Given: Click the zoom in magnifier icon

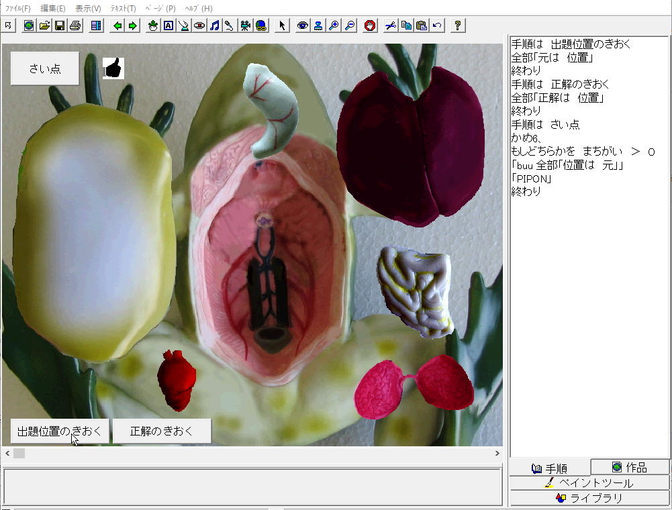Looking at the screenshot, I should coord(334,25).
